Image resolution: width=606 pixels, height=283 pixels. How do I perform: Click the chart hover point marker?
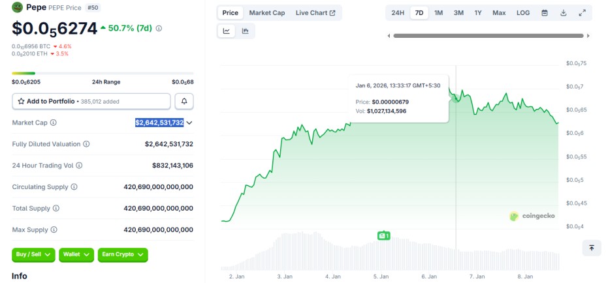coord(456,99)
